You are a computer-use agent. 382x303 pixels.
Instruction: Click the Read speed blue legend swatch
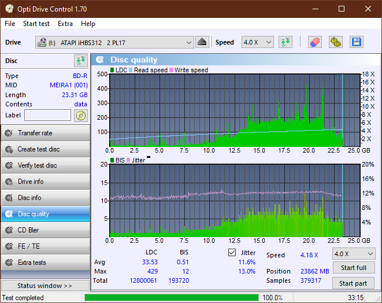[131, 70]
